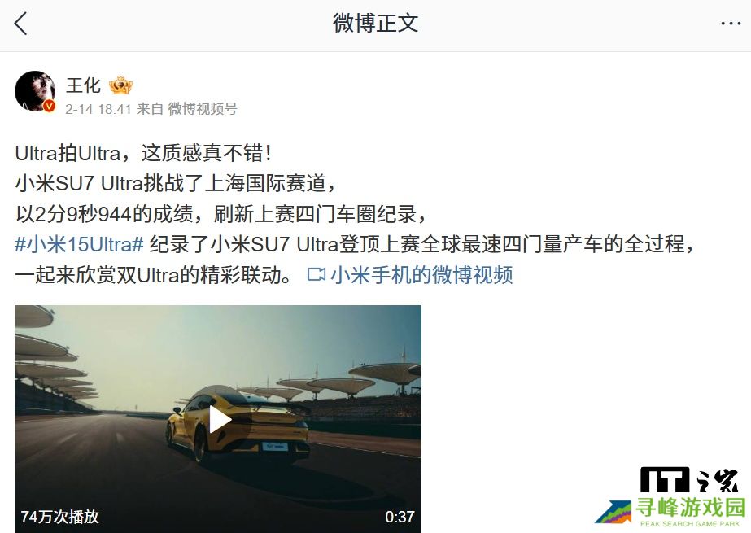The width and height of the screenshot is (751, 533).
Task: Open 王化's profile avatar
Action: point(35,91)
